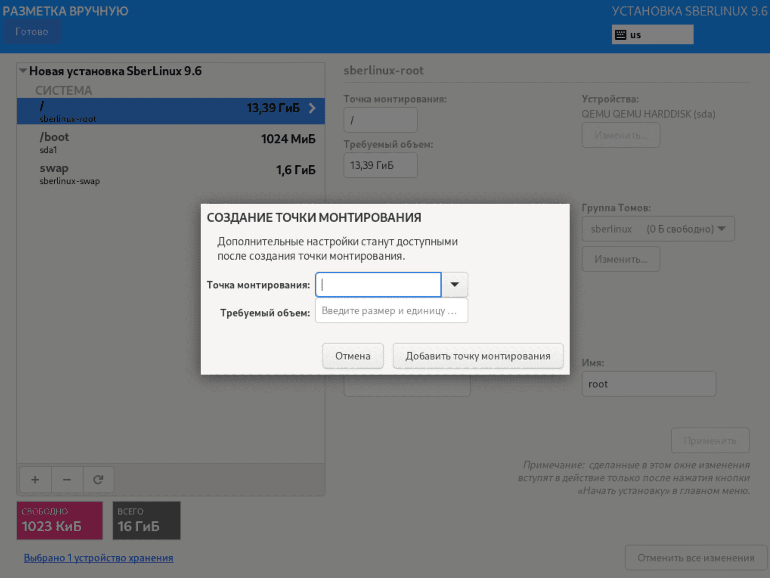Click the plus icon to add a mount point
The height and width of the screenshot is (578, 770).
coord(35,480)
